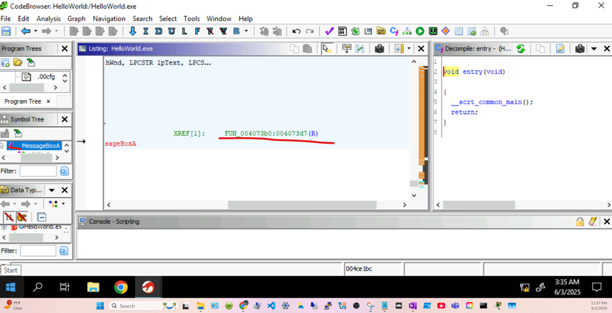Viewport: 612px width, 313px height.
Task: Toggle the Console scroll lock icon
Action: tap(579, 221)
